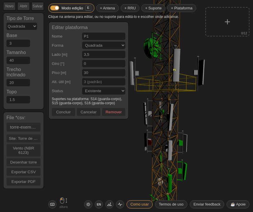Open the keyboard shortcuts icon
The image size is (253, 212).
tap(52, 204)
